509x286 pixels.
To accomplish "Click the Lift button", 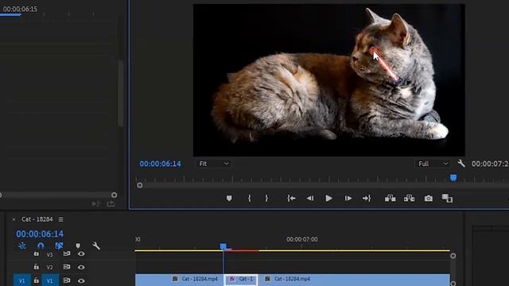I will point(390,198).
